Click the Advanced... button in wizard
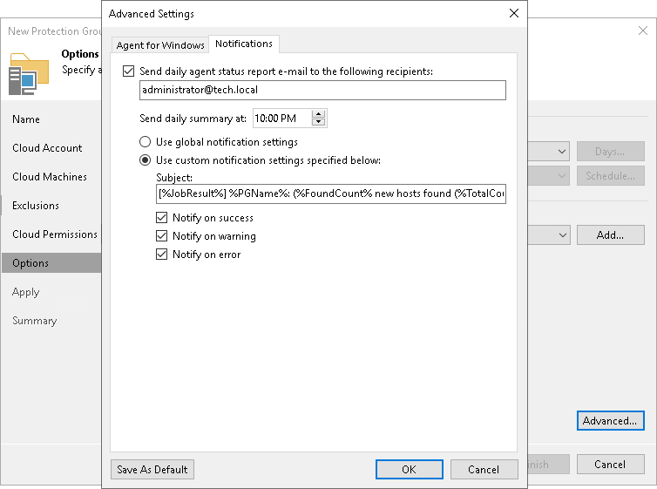657x489 pixels. pyautogui.click(x=610, y=421)
